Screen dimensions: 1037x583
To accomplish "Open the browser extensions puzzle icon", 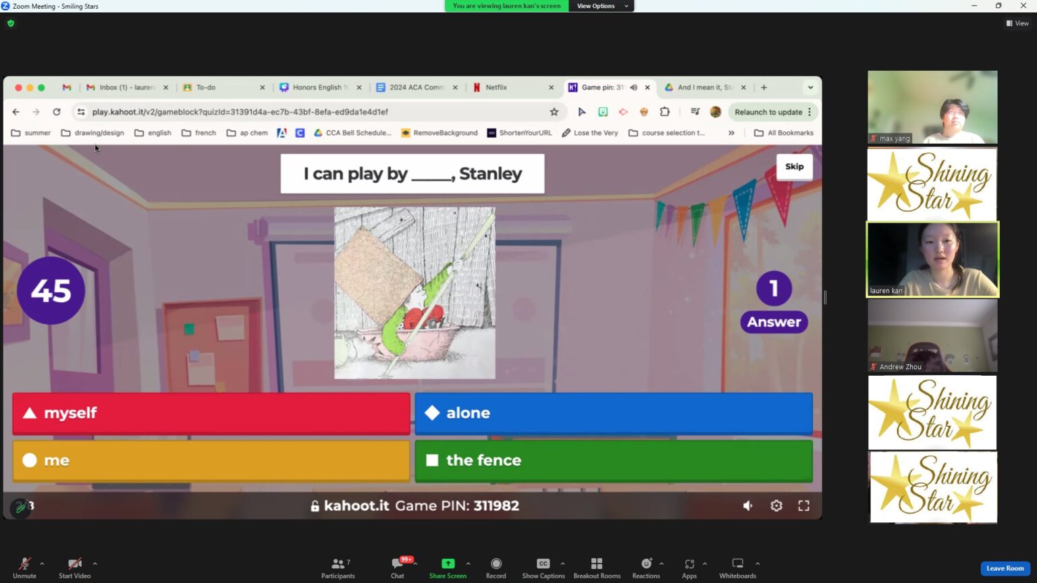I will (664, 112).
